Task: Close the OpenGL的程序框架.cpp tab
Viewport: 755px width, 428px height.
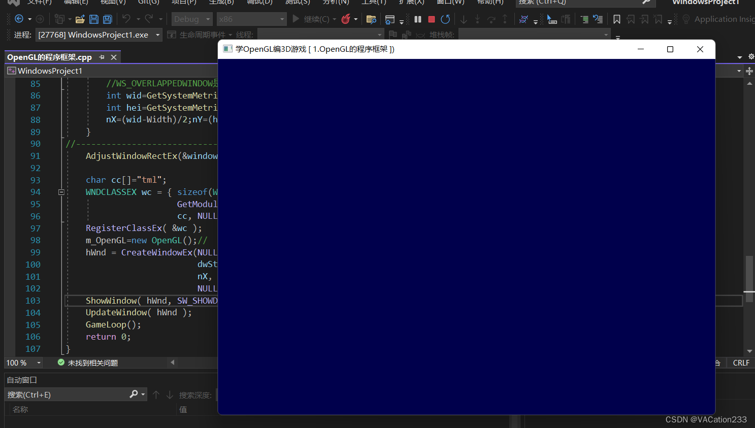Action: point(114,57)
